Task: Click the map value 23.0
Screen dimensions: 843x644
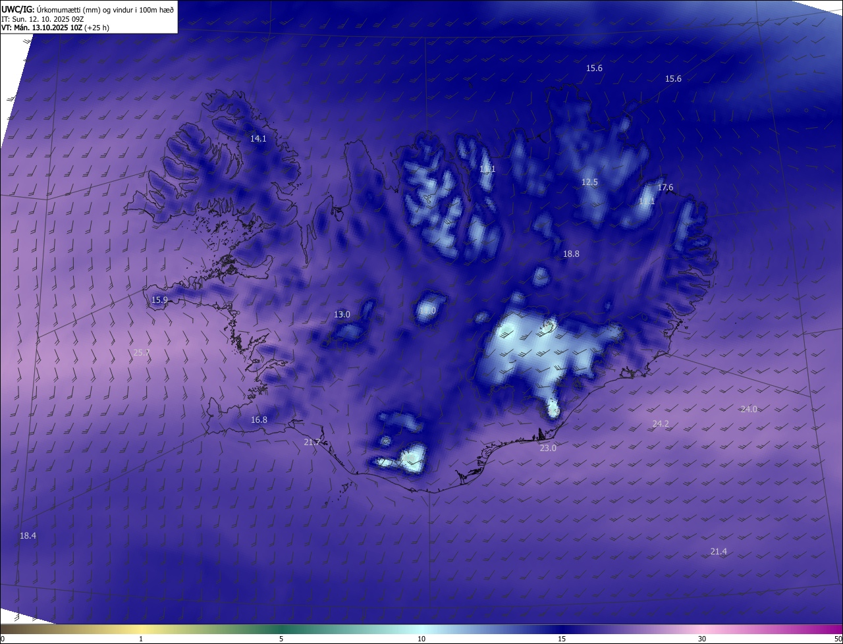Action: click(548, 448)
